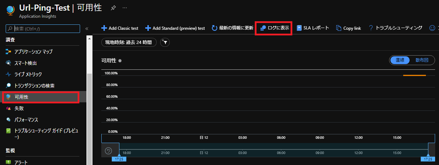Open time range 現地時刻: 過去 24 時間
Image resolution: width=439 pixels, height=165 pixels.
[129, 42]
